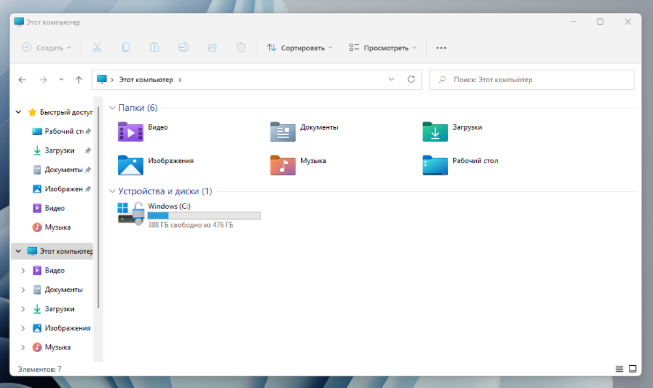The width and height of the screenshot is (653, 388).
Task: Open the Сортировать dropdown menu
Action: [x=300, y=48]
